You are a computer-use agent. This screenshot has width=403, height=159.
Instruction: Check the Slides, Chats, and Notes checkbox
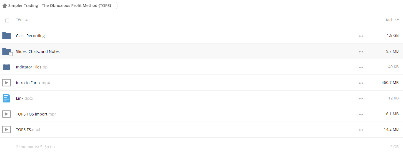pos(11,54)
